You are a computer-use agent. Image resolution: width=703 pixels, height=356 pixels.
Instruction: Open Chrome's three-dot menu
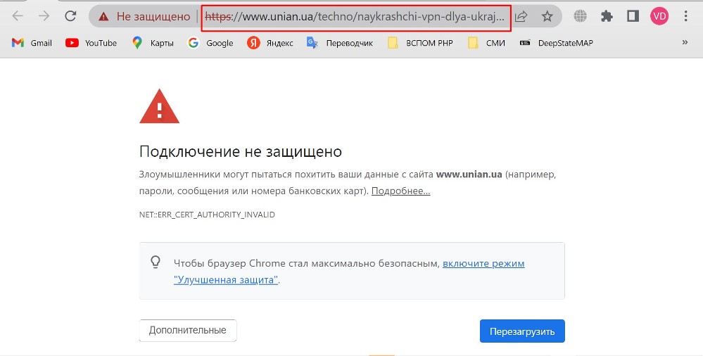(685, 17)
